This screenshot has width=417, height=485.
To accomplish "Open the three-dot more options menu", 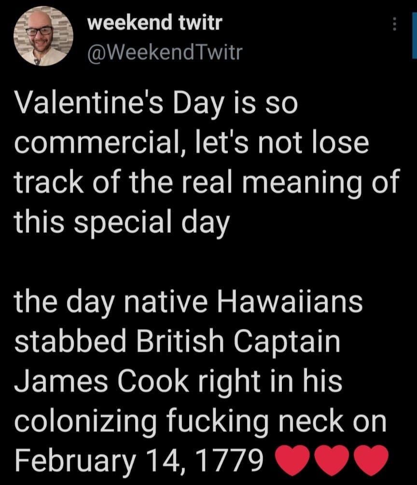I will [394, 24].
